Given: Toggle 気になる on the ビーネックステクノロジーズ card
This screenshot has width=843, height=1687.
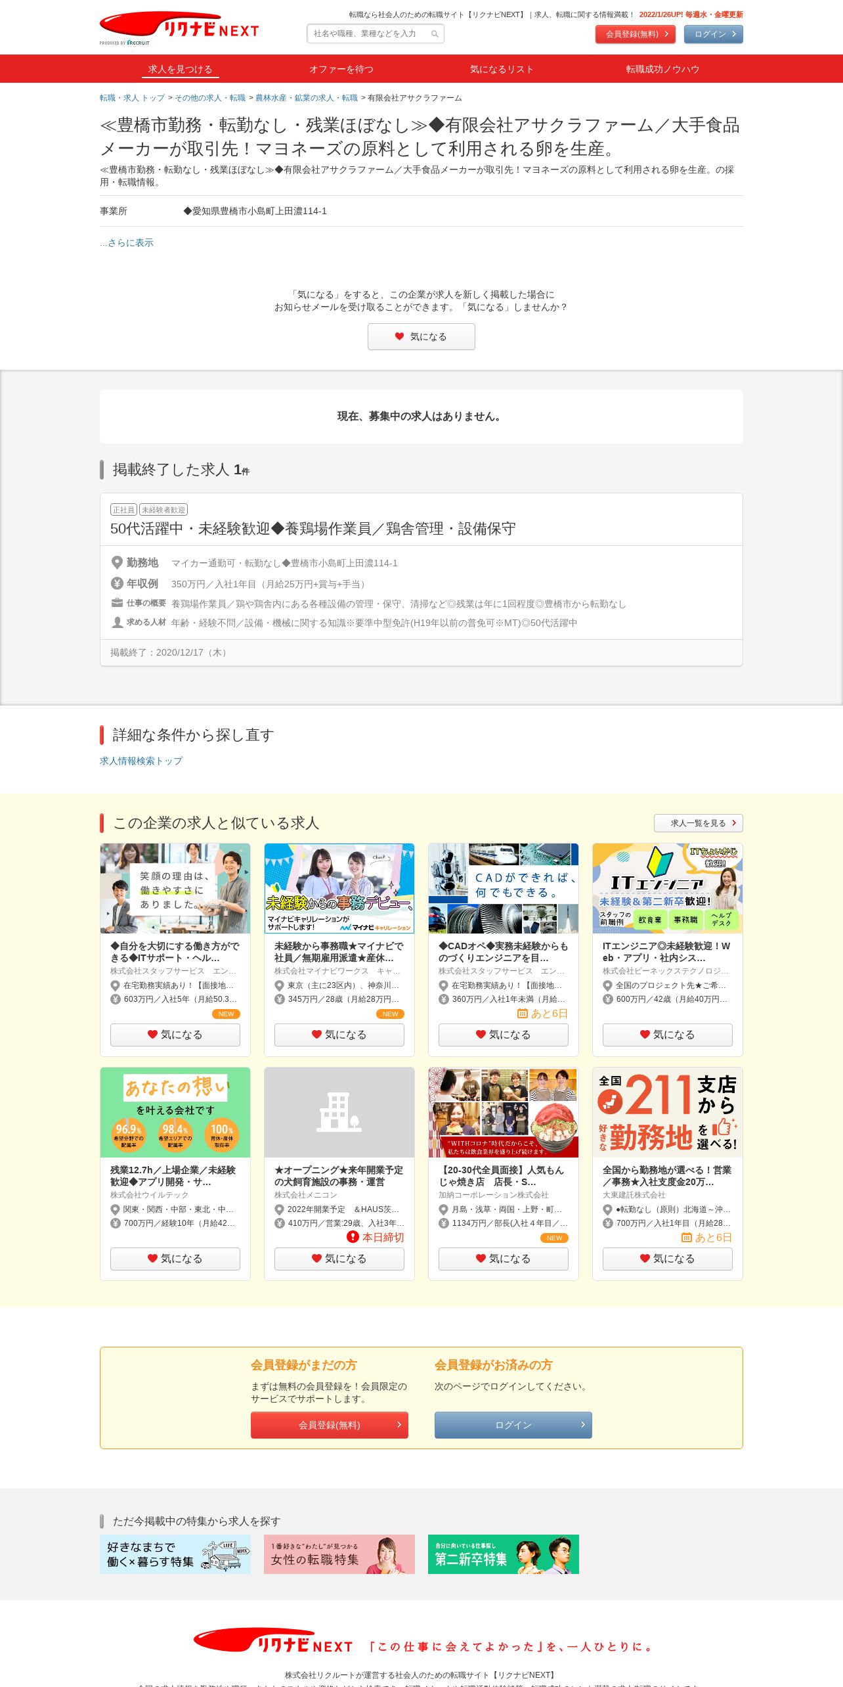Looking at the screenshot, I should (668, 1035).
